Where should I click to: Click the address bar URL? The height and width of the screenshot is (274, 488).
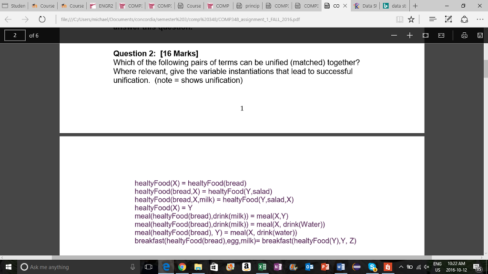181,19
